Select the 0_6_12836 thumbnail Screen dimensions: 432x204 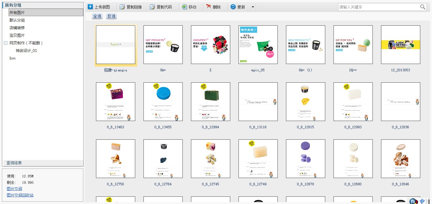coord(401,102)
